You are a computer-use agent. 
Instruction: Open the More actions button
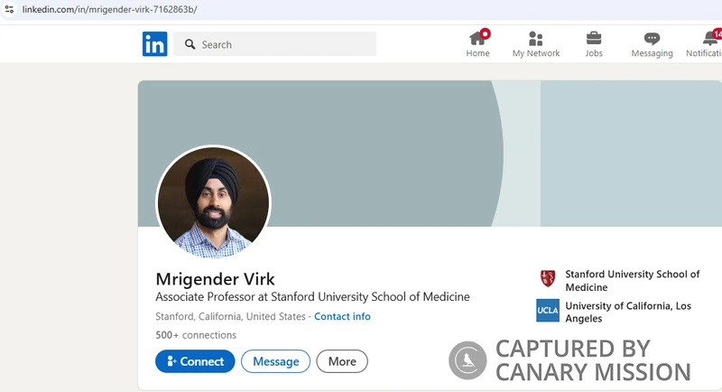342,361
